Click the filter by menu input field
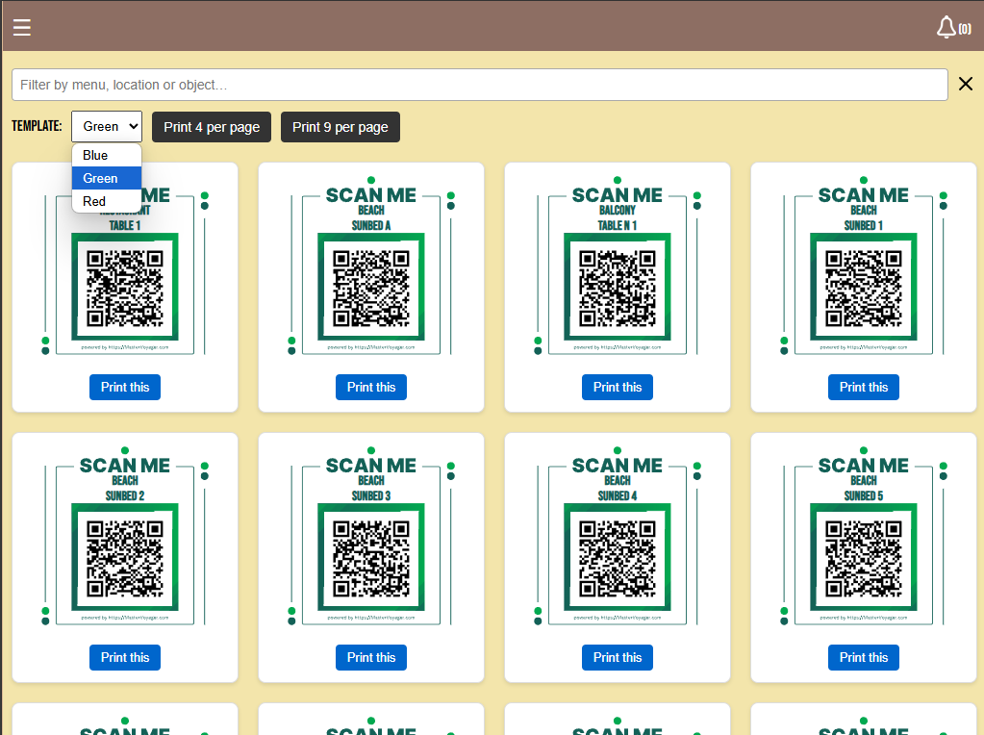 click(x=479, y=85)
